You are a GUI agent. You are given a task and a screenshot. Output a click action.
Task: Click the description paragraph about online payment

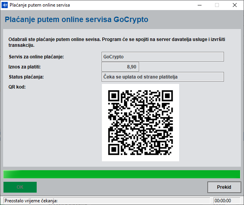pyautogui.click(x=117, y=42)
